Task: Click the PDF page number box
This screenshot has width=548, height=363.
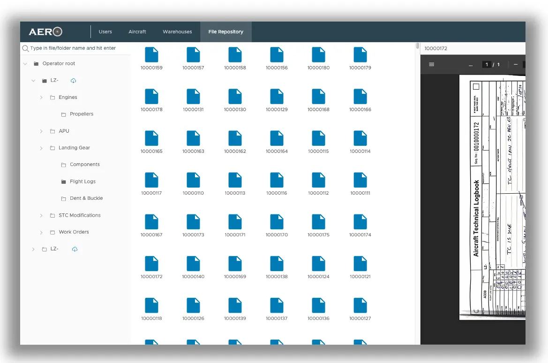Action: [487, 65]
